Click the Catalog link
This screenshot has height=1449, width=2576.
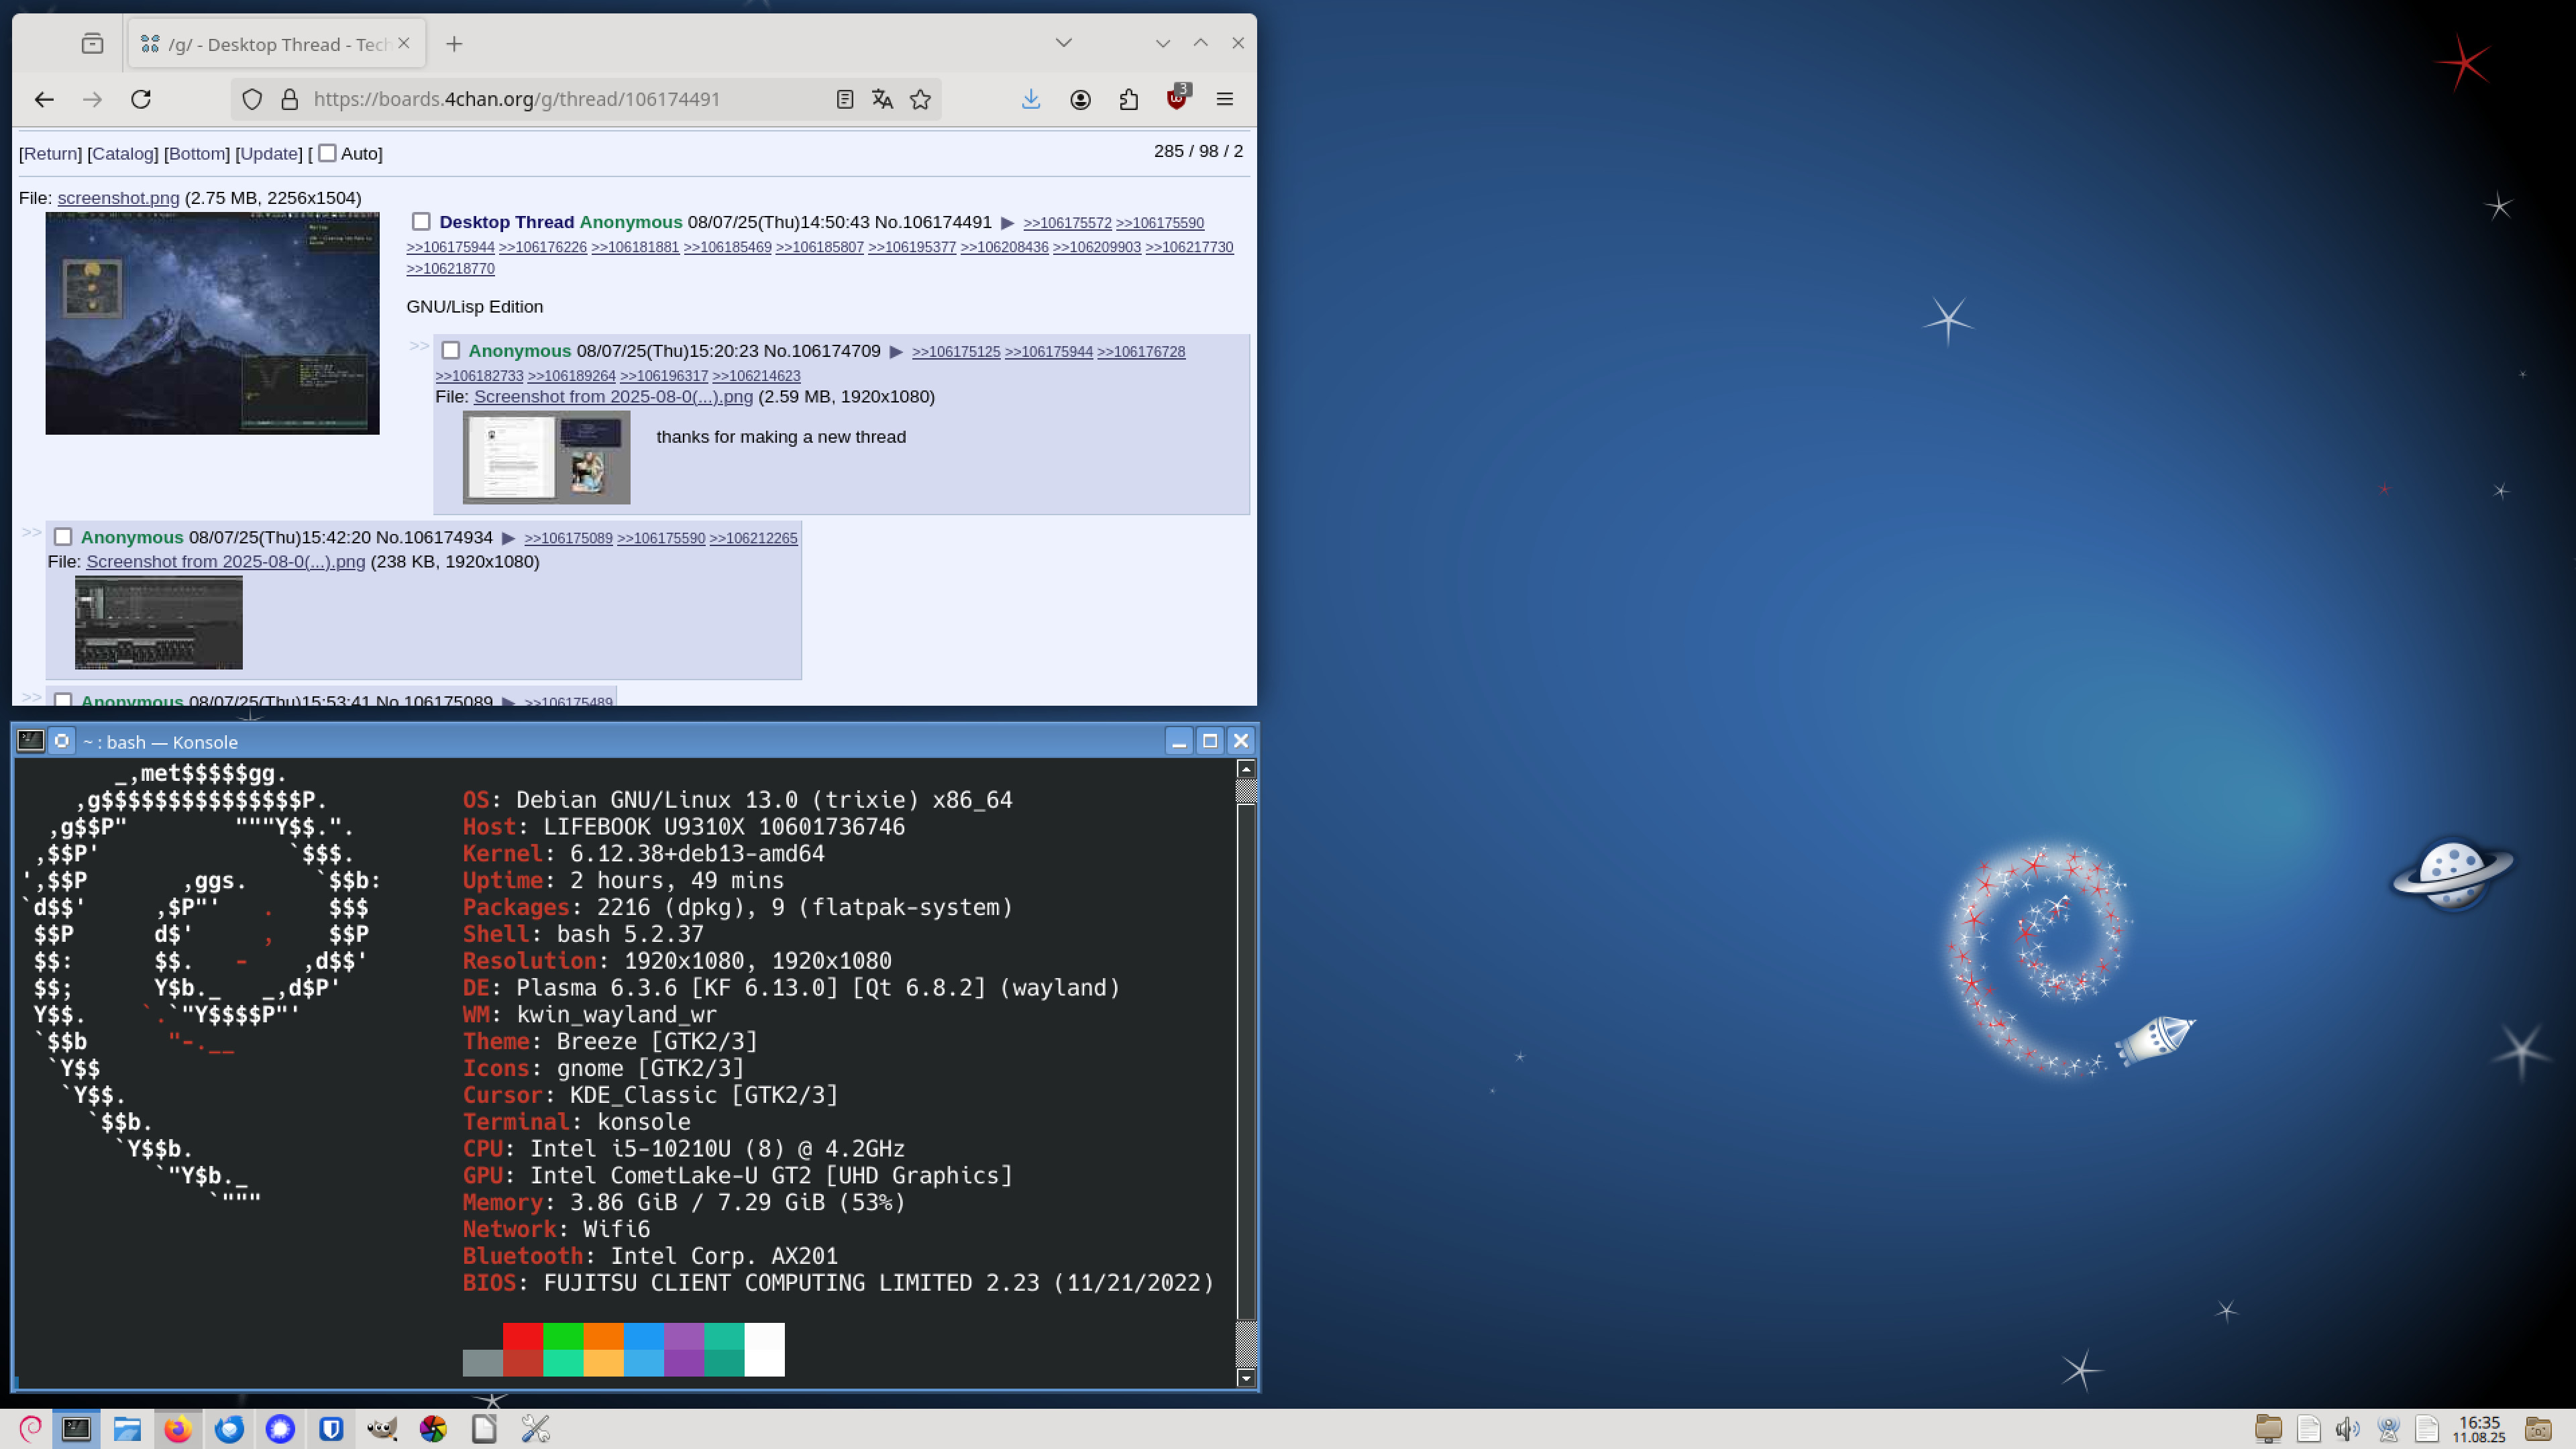tap(122, 153)
